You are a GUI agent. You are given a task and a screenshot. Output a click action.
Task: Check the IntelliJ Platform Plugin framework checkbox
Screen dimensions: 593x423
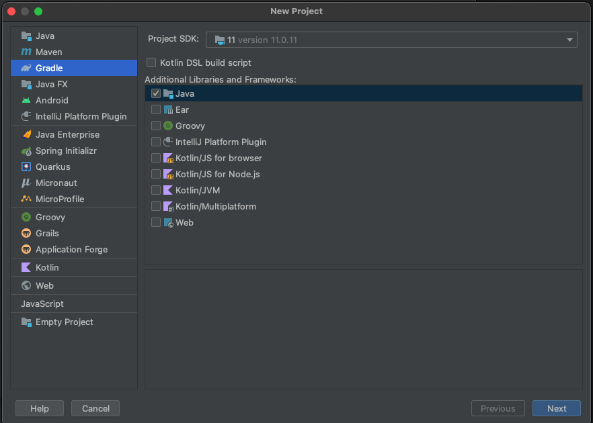pos(156,142)
